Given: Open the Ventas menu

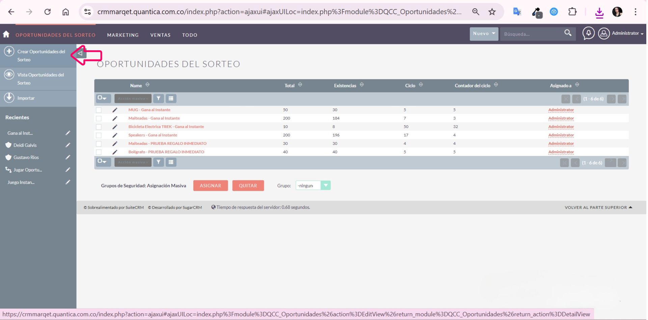Looking at the screenshot, I should pos(160,35).
